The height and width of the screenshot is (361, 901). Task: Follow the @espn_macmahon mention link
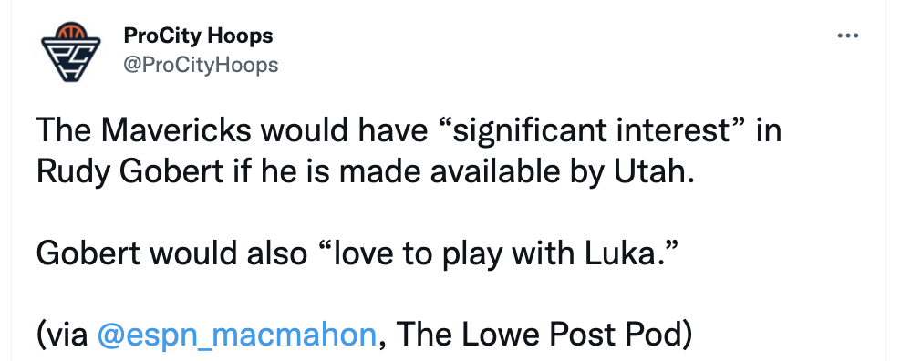pos(237,334)
